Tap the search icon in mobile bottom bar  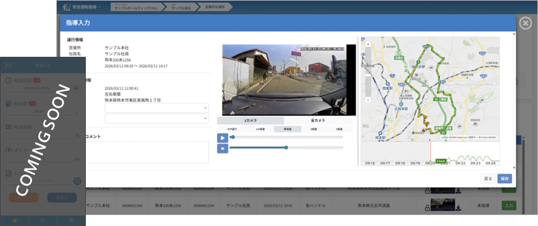[42, 221]
